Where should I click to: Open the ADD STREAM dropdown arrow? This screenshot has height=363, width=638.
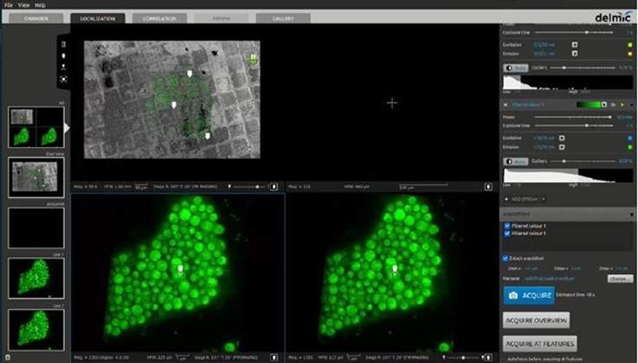(544, 199)
